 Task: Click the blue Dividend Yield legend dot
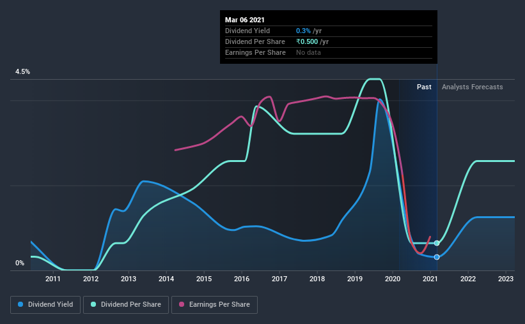[x=20, y=304]
